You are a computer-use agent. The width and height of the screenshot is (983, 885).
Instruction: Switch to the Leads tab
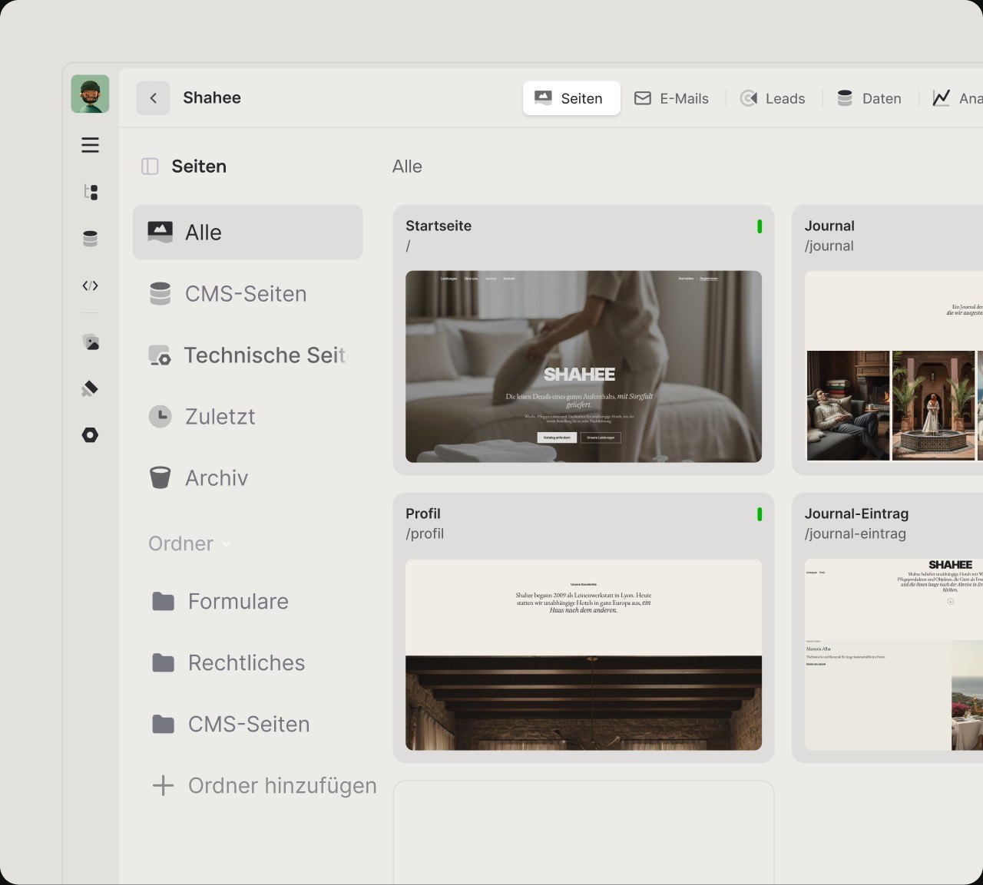773,98
